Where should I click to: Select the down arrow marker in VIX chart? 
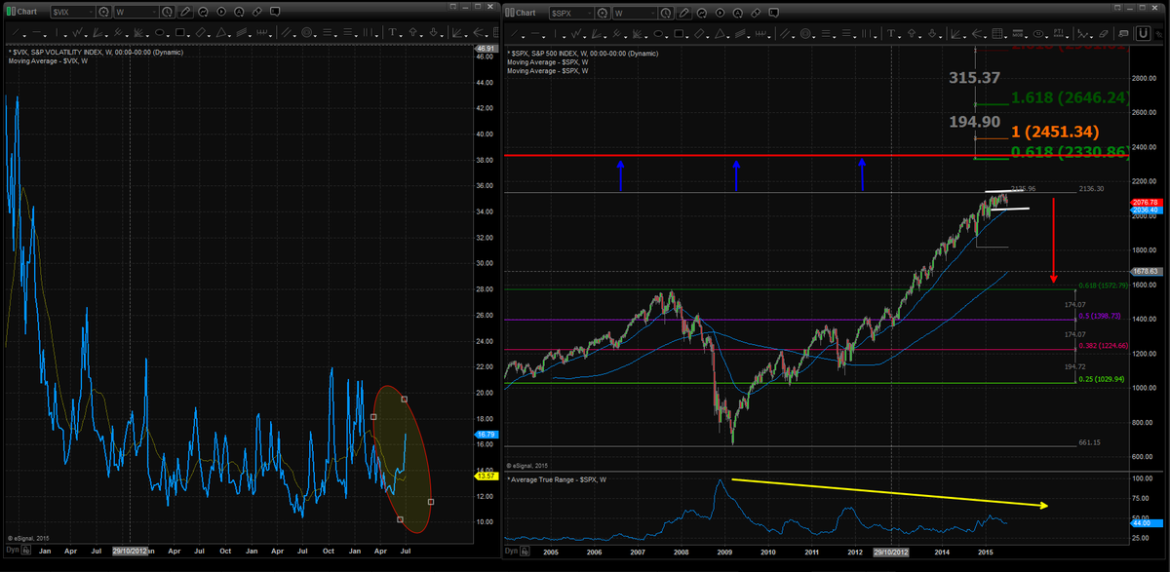pos(434,32)
